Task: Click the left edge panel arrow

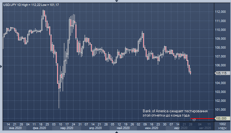Action: (1, 66)
